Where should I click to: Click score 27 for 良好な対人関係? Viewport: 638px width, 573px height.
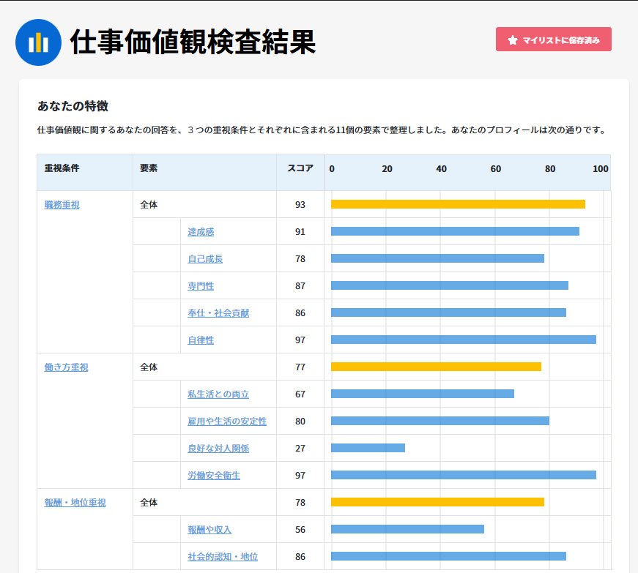[300, 449]
